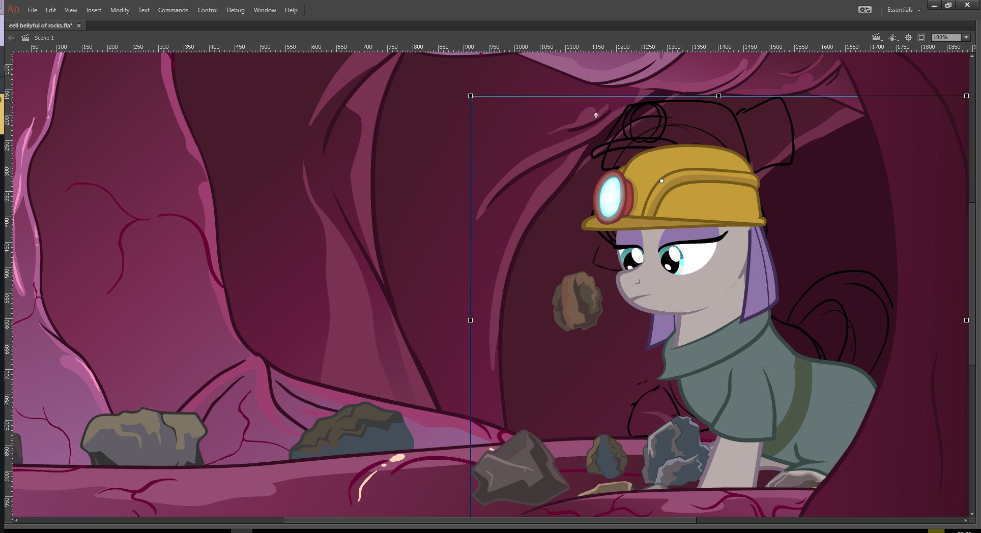Viewport: 981px width, 533px height.
Task: Click the top-left transform handle
Action: tap(471, 96)
